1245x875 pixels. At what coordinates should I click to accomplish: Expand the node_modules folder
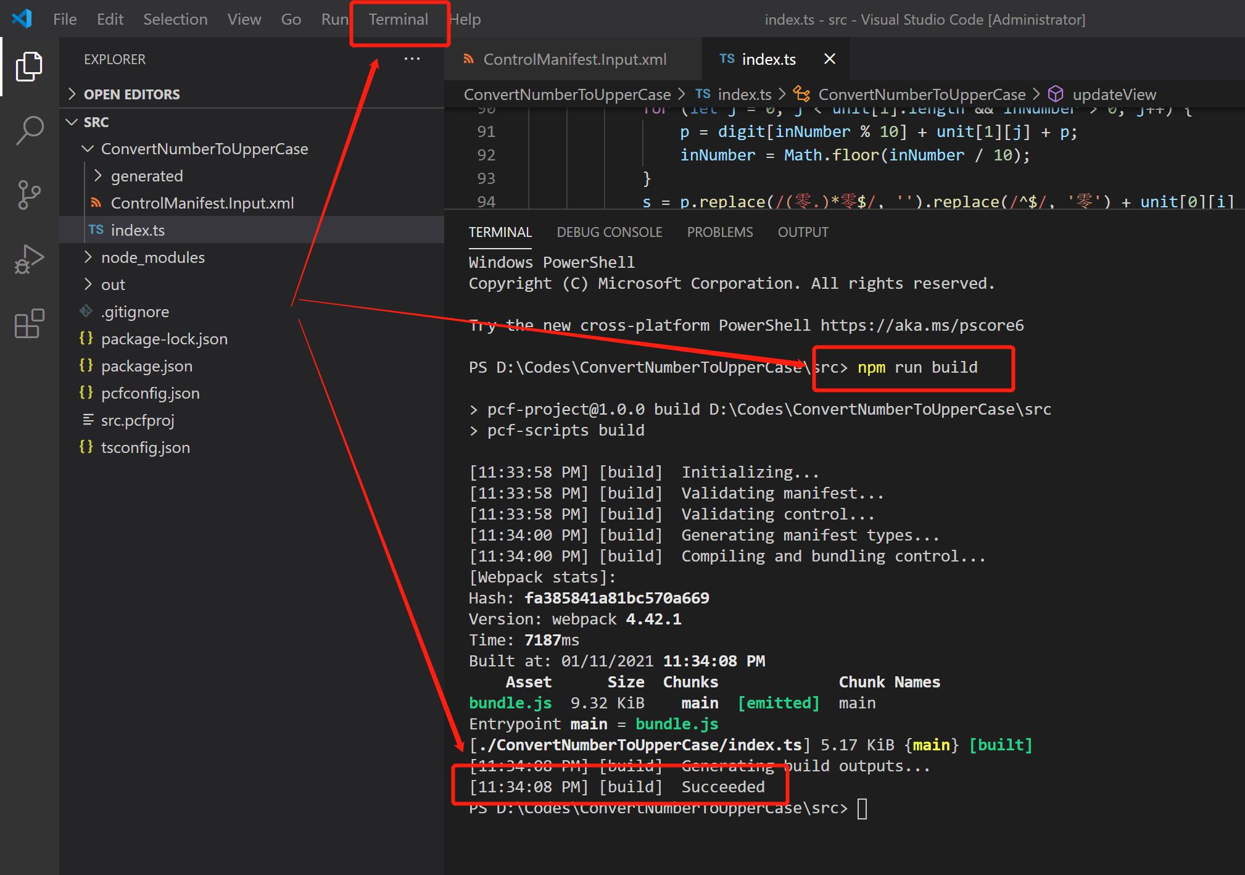click(88, 257)
